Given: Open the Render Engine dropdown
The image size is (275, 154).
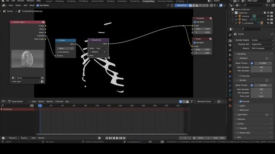Looking at the screenshot, I should click(262, 40).
